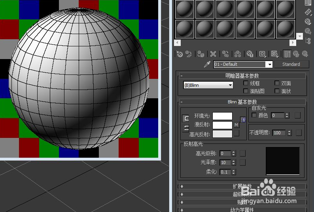
Task: Toggle diffuse-specular color lock button
Action: [186, 128]
